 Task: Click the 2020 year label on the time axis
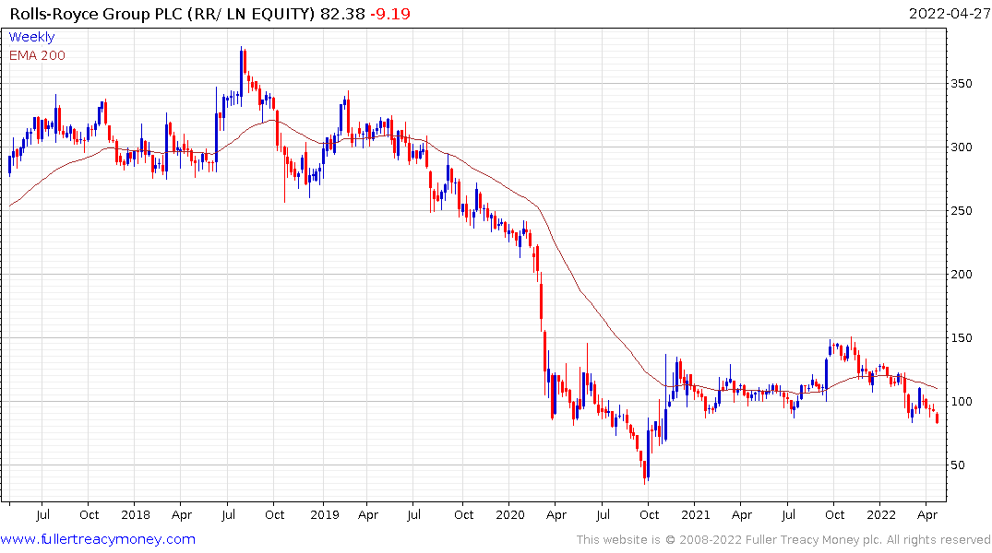point(510,514)
